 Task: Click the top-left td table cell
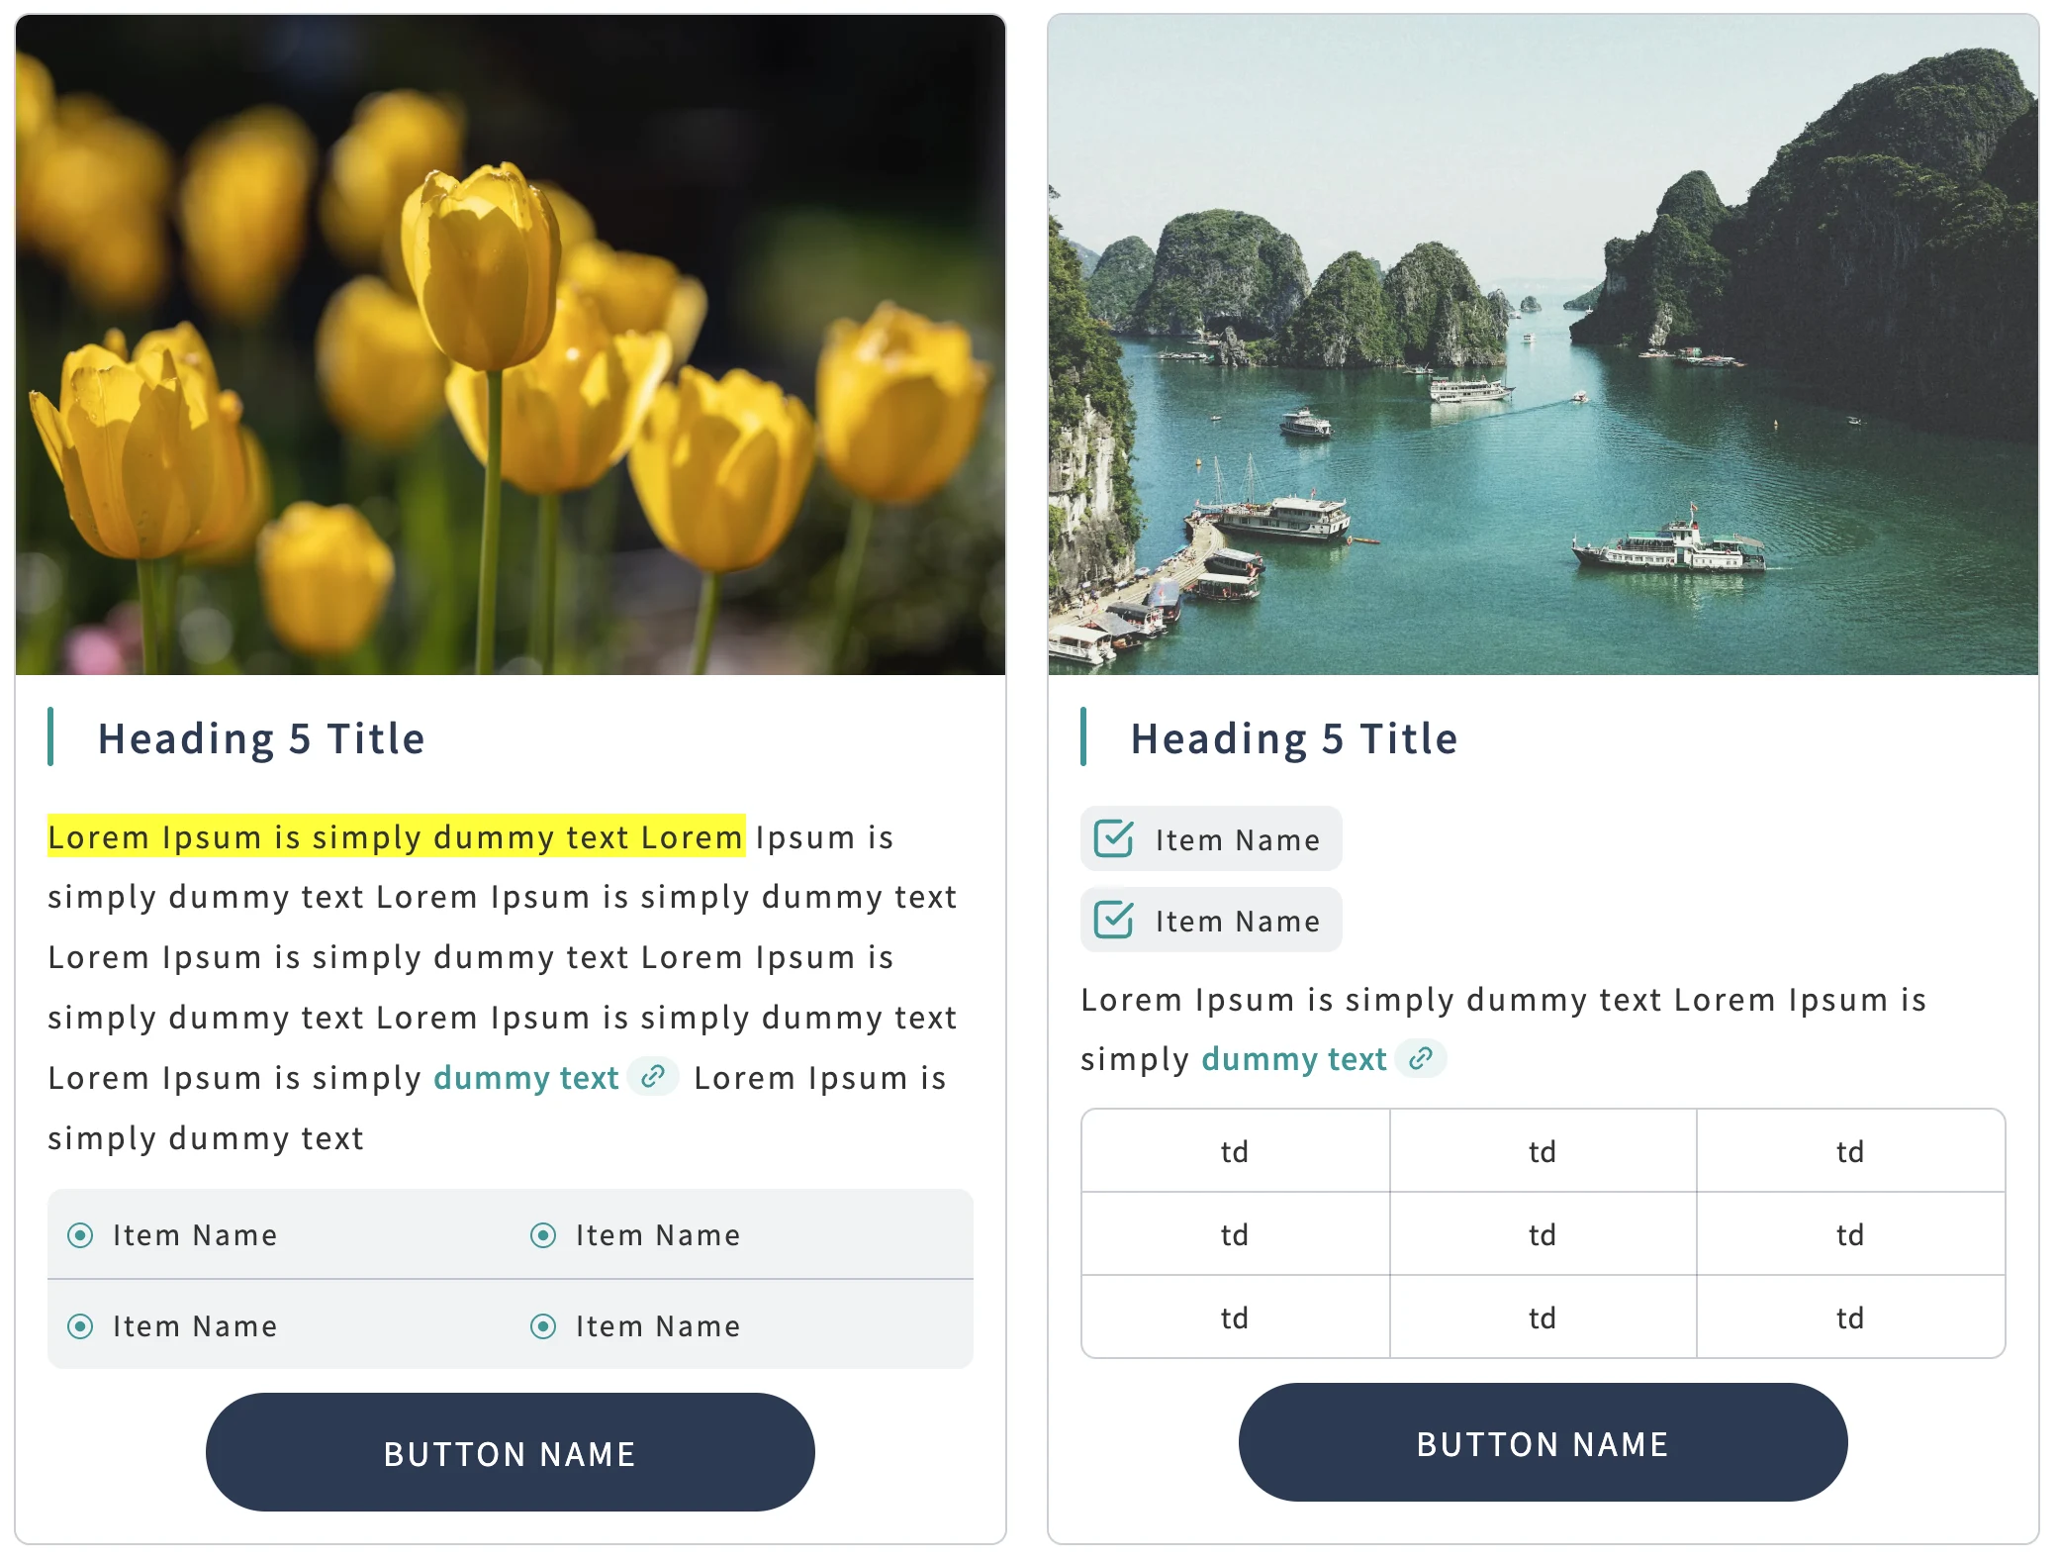click(x=1235, y=1151)
